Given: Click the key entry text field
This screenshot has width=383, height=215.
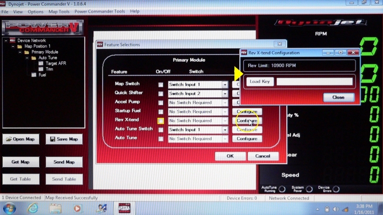Looking at the screenshot, I should pos(314,81).
